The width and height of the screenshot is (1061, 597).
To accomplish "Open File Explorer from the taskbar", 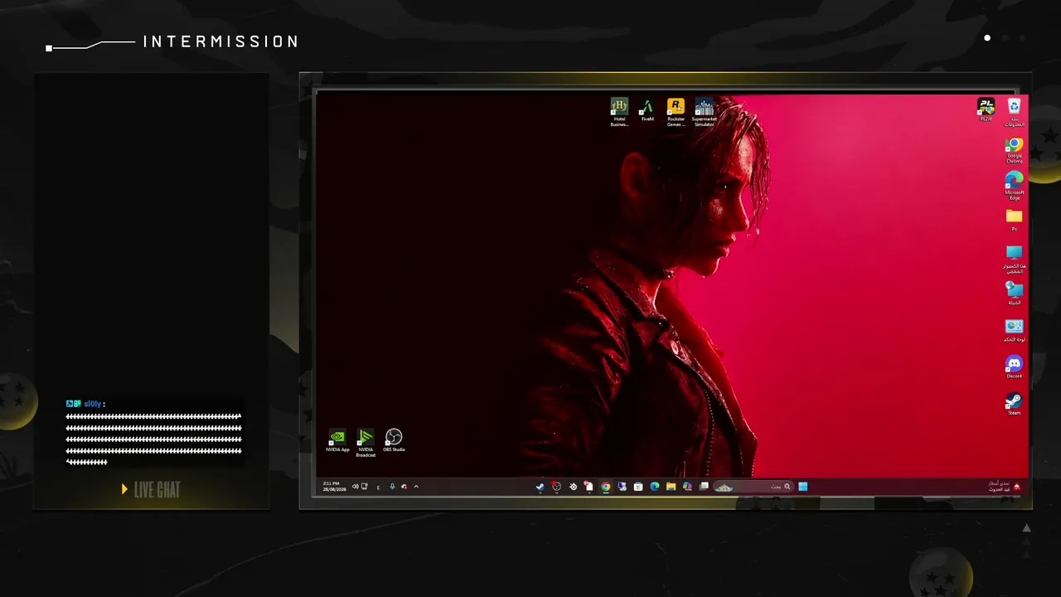I will [671, 487].
